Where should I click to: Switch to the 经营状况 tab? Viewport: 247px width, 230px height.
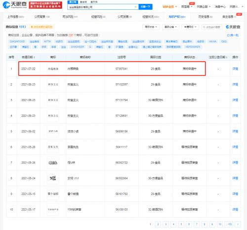[151, 17]
